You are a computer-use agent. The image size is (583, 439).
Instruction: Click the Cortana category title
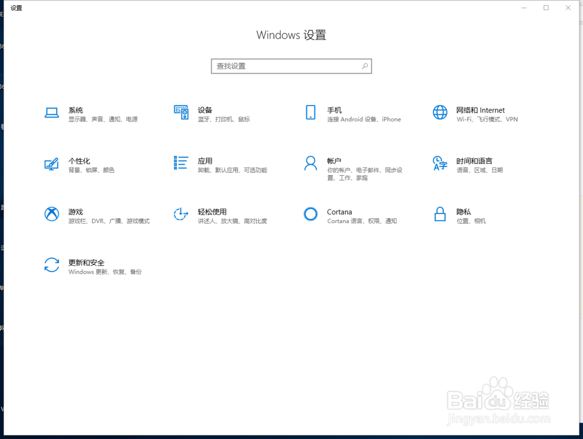[339, 212]
